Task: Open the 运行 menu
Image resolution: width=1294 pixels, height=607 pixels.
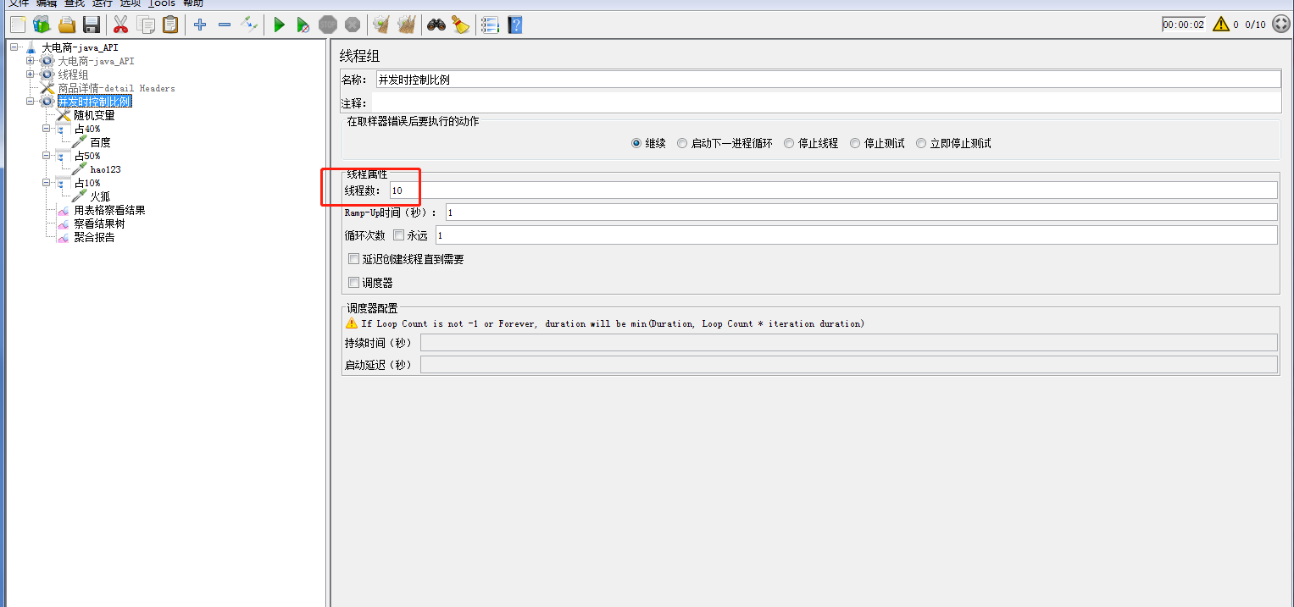Action: 103,3
